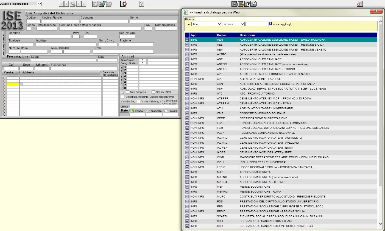Select the Ricerca tab
The image size is (385, 231).
(190, 19)
